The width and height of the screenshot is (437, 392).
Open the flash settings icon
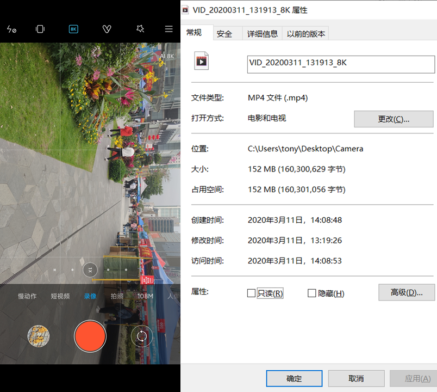[x=11, y=29]
